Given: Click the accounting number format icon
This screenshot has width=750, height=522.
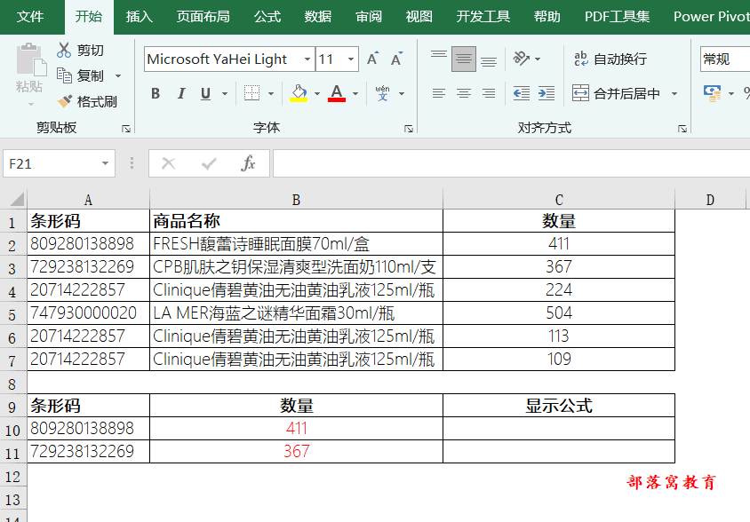Looking at the screenshot, I should click(712, 93).
